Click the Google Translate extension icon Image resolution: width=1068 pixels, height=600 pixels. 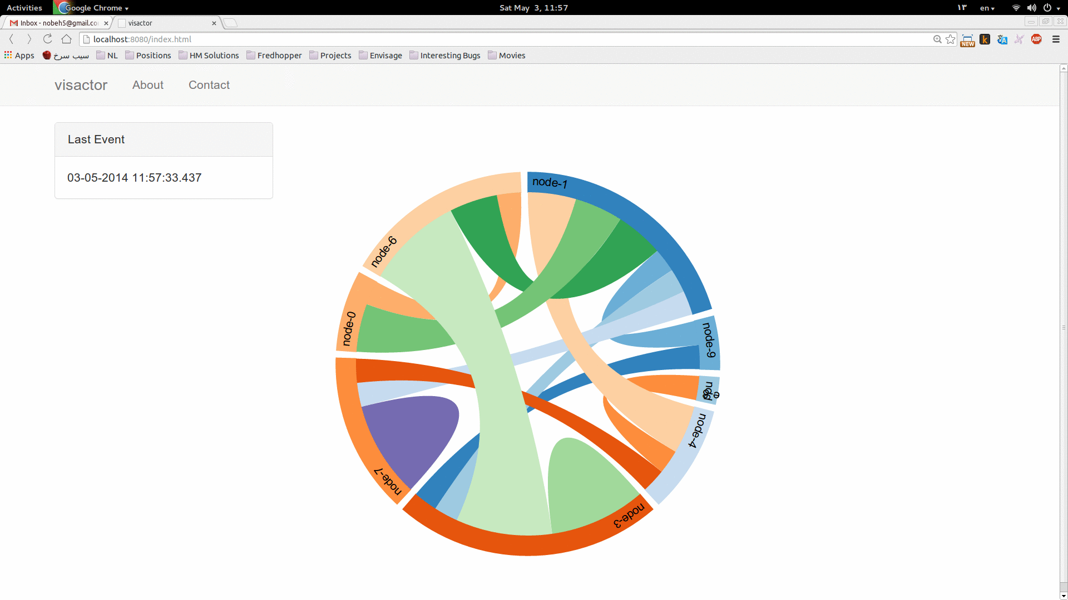tap(1002, 39)
